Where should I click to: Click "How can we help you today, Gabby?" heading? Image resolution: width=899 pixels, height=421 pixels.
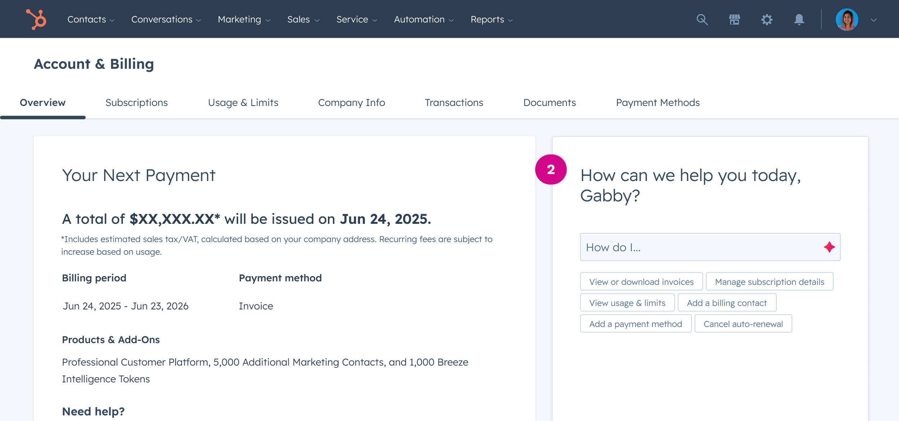point(691,186)
